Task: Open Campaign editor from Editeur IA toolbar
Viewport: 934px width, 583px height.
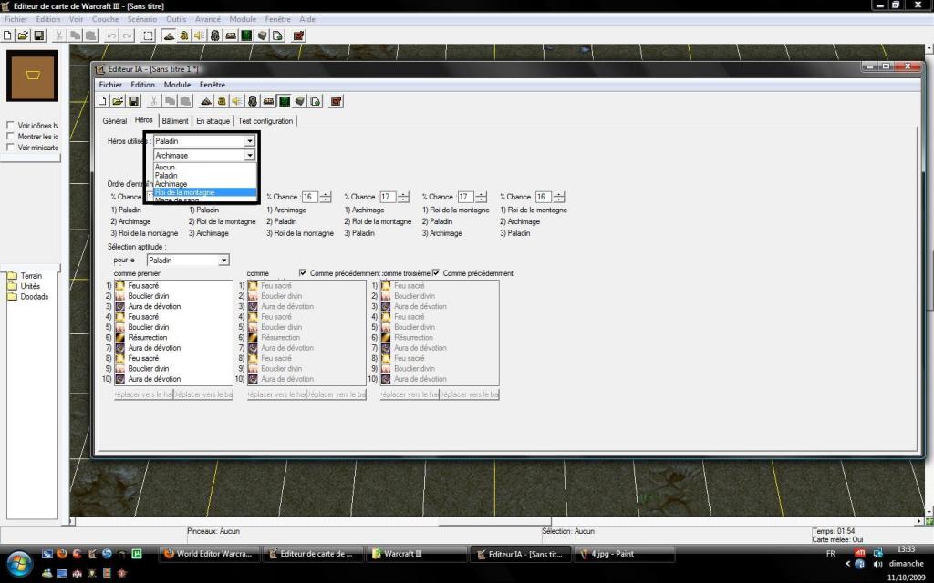Action: click(x=269, y=101)
